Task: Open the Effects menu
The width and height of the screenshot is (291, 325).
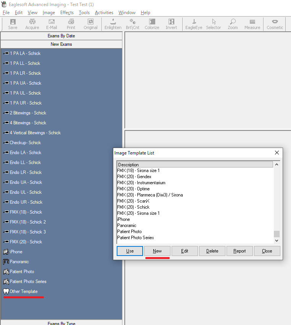Action: [x=67, y=13]
